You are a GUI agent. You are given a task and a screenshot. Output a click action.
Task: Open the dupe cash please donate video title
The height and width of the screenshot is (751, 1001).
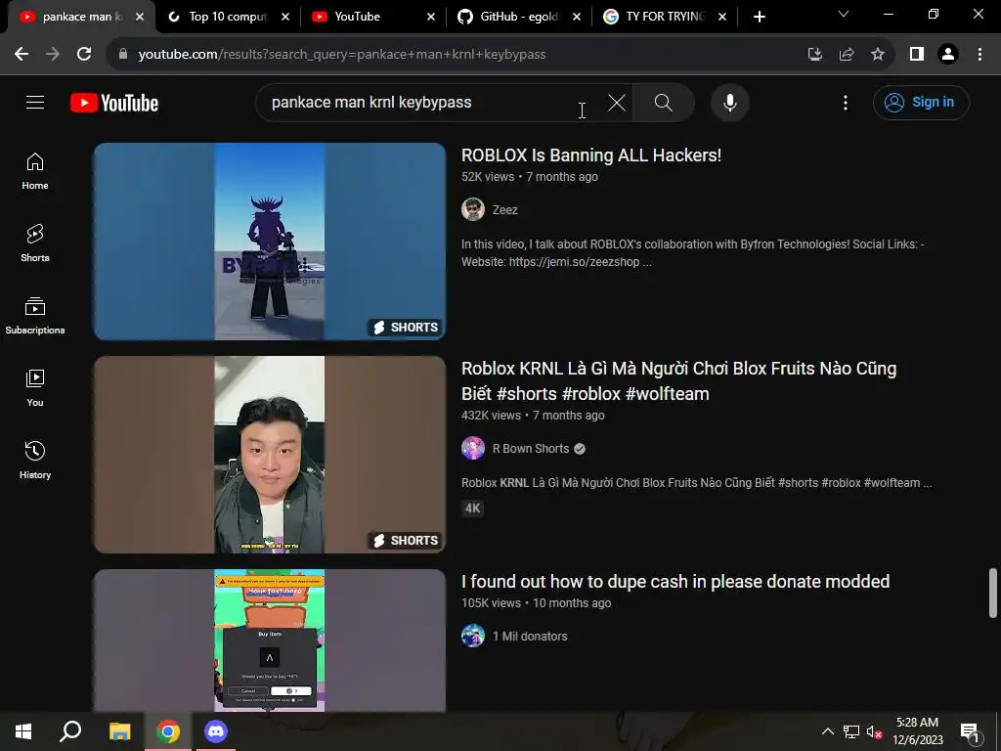point(675,581)
